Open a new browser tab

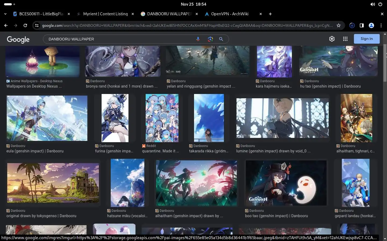(x=270, y=14)
